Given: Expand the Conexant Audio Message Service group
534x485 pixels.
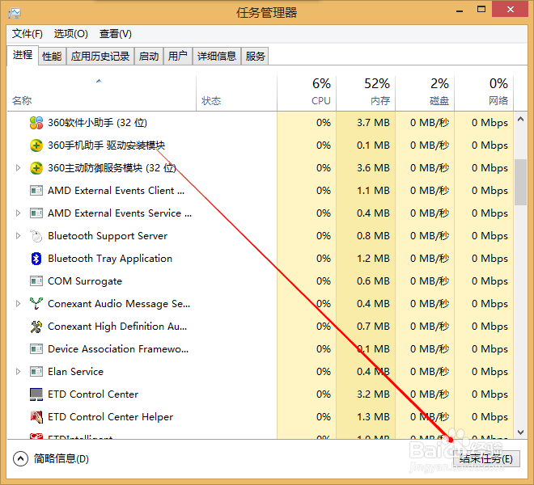Looking at the screenshot, I should [19, 304].
